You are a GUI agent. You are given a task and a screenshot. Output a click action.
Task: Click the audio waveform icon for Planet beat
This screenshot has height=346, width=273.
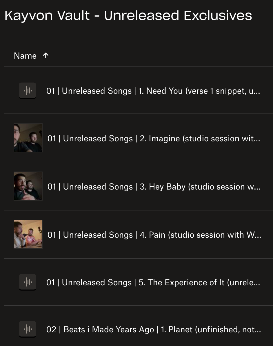click(x=28, y=329)
